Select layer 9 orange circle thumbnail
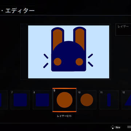The width and height of the screenshot is (131, 131). click(x=64, y=100)
